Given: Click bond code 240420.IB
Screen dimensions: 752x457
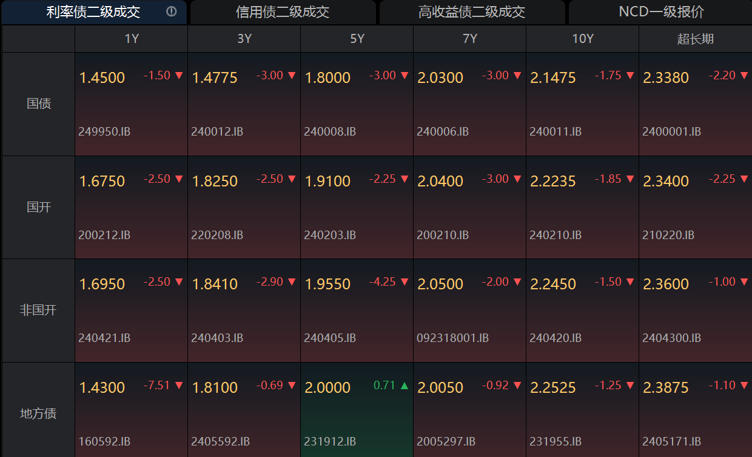Looking at the screenshot, I should tap(556, 338).
